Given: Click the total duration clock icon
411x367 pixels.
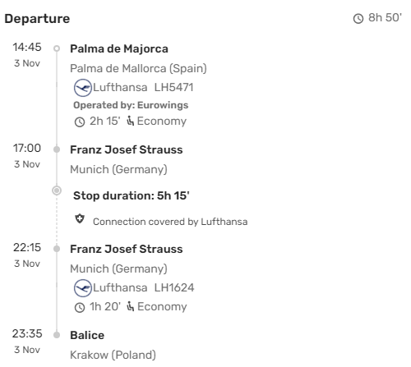Looking at the screenshot, I should coord(358,19).
